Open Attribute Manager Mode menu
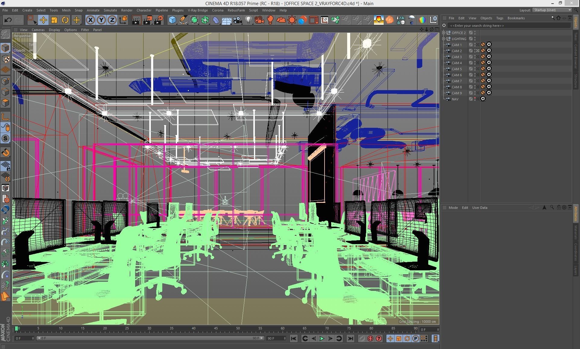This screenshot has height=349, width=580. click(453, 208)
